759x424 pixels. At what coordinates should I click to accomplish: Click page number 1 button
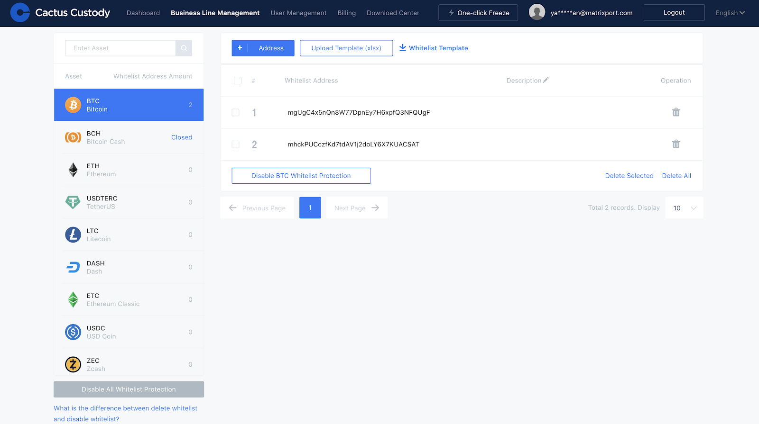tap(310, 207)
